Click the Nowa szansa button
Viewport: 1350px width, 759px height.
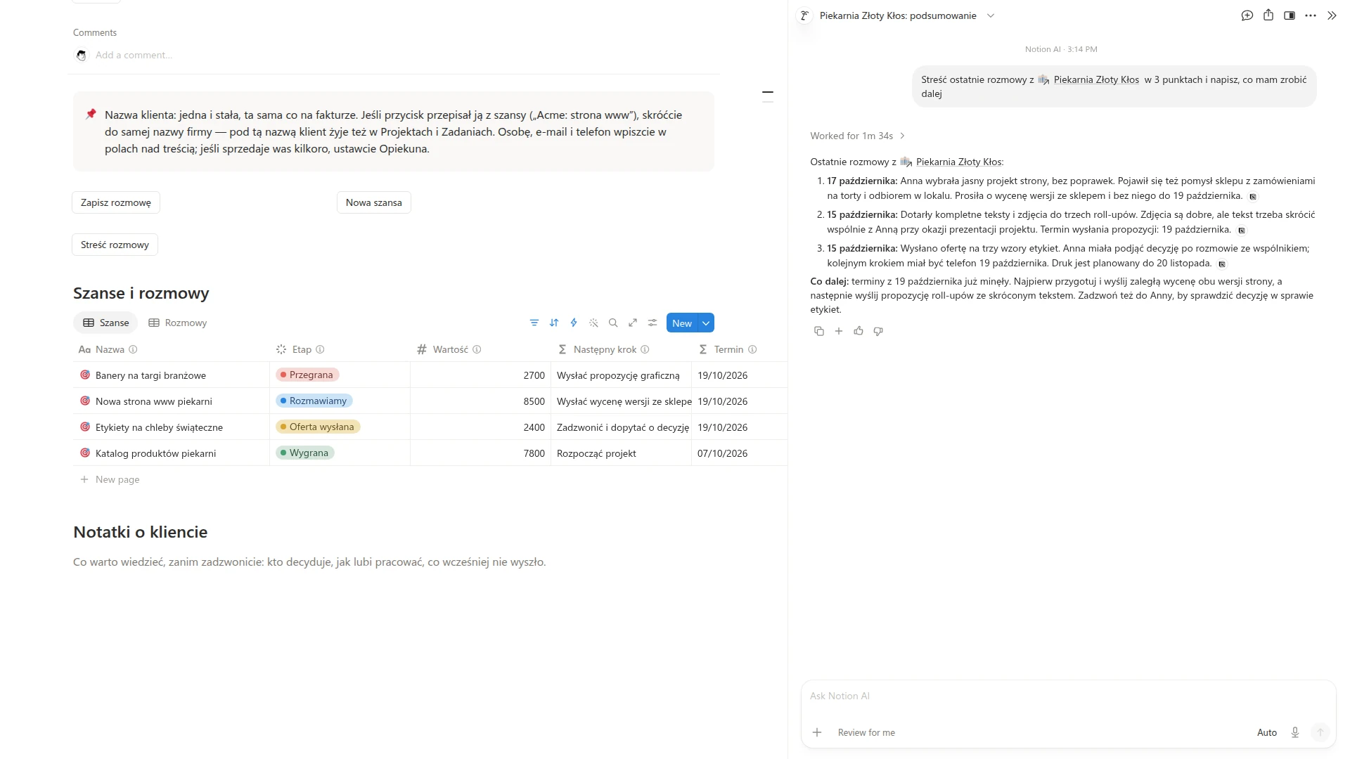point(374,202)
